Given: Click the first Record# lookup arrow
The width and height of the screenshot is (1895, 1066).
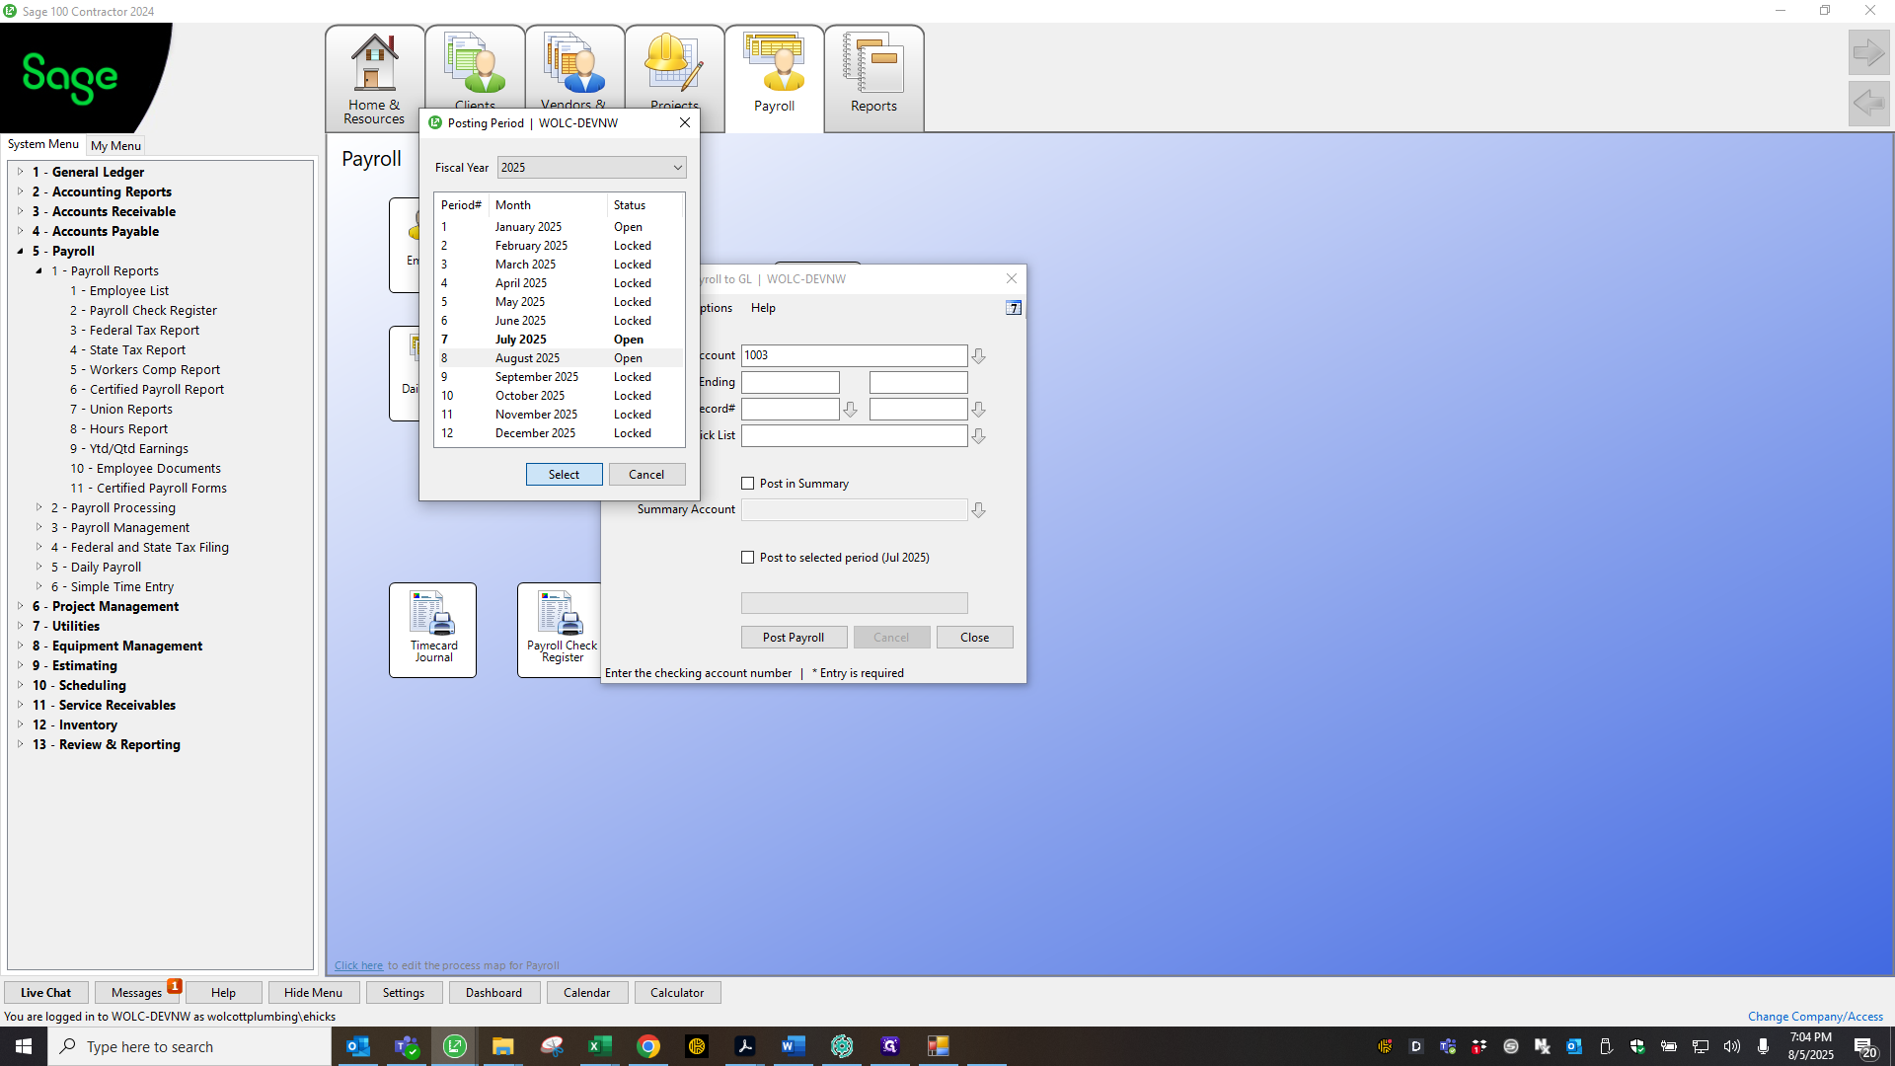Looking at the screenshot, I should pyautogui.click(x=850, y=409).
